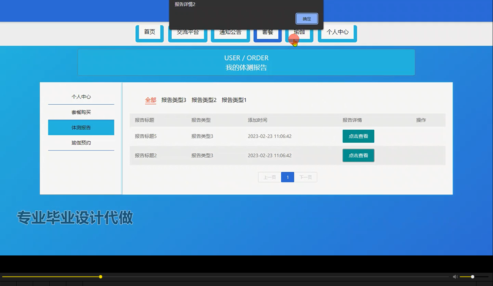This screenshot has width=493, height=286.
Task: Select 体测报告 in the sidebar
Action: [x=81, y=127]
